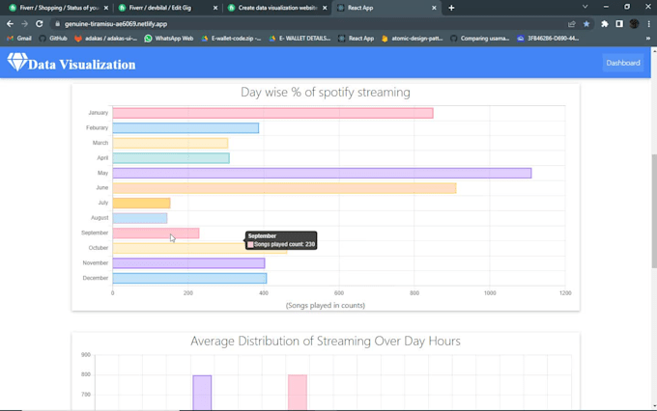Click the May purple bar
Image resolution: width=657 pixels, height=411 pixels.
pyautogui.click(x=322, y=173)
